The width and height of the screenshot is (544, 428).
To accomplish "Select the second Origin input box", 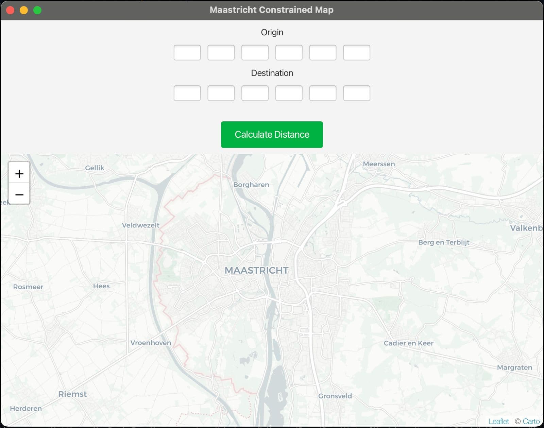I will pyautogui.click(x=221, y=53).
